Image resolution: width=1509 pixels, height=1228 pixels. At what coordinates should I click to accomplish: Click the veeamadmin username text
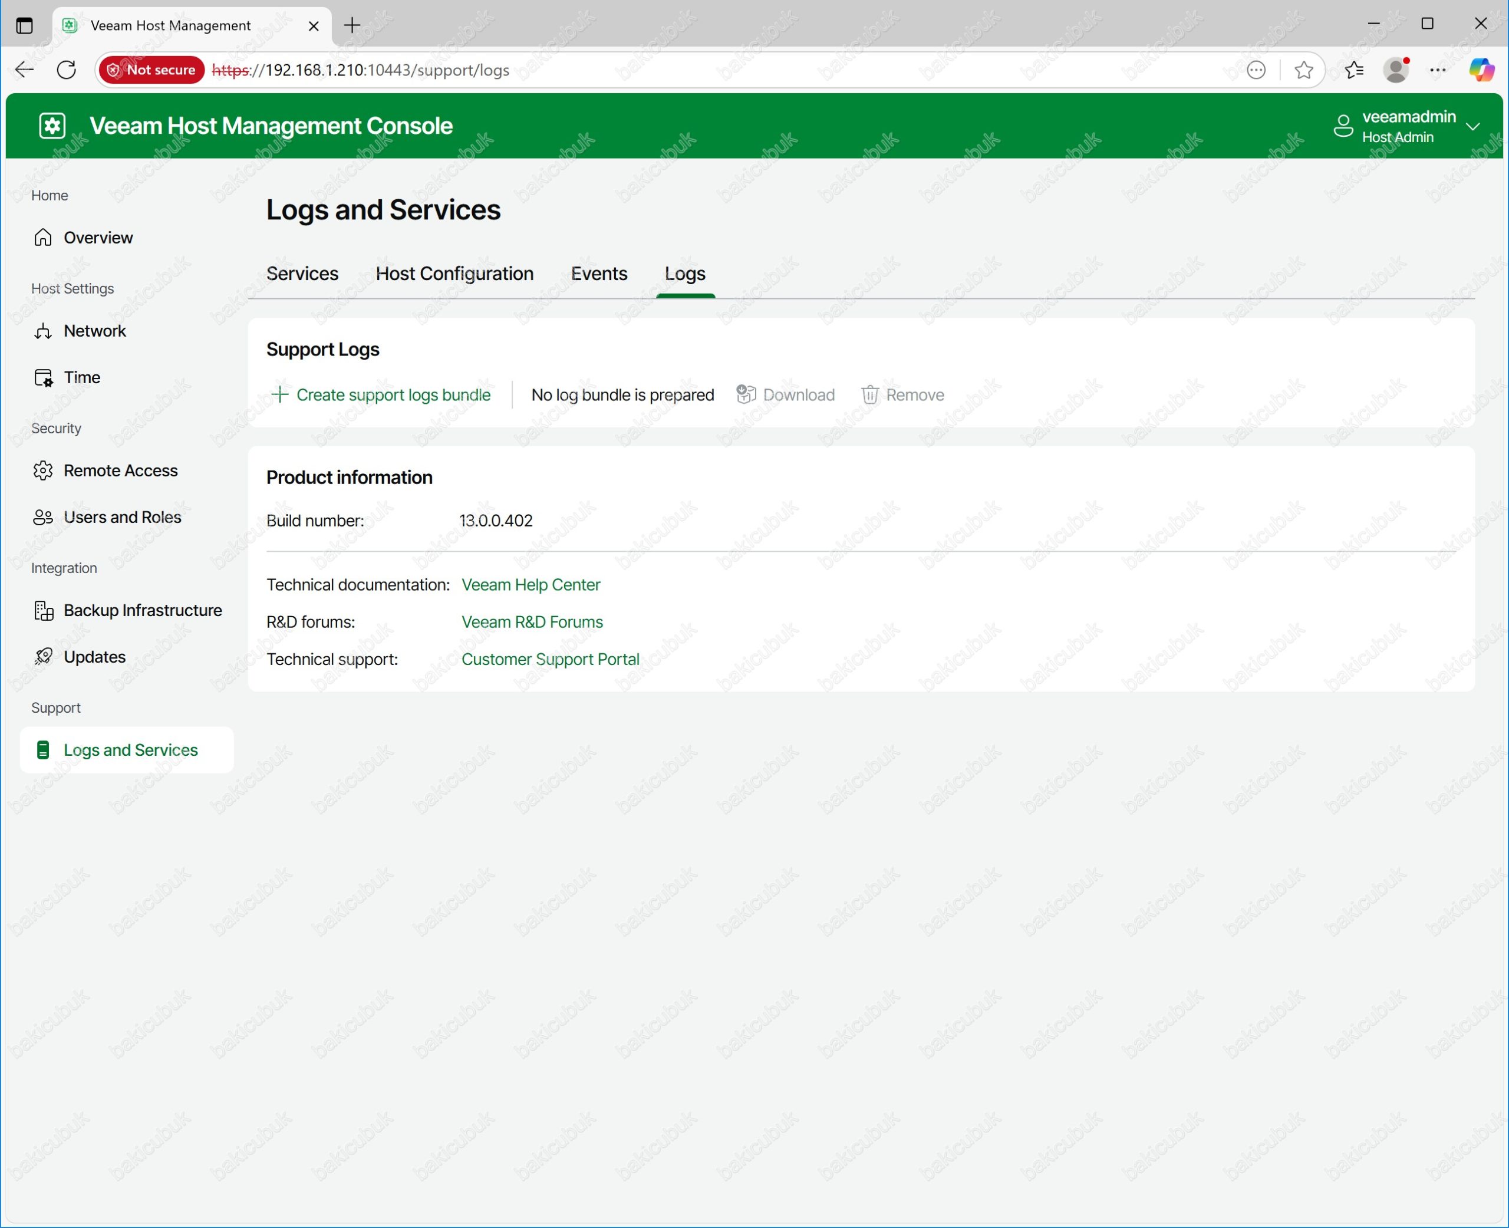coord(1409,117)
